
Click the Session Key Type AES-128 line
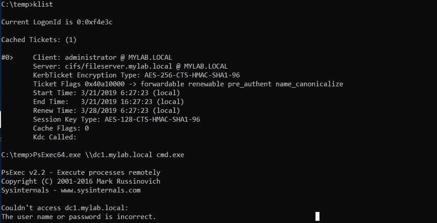point(119,119)
